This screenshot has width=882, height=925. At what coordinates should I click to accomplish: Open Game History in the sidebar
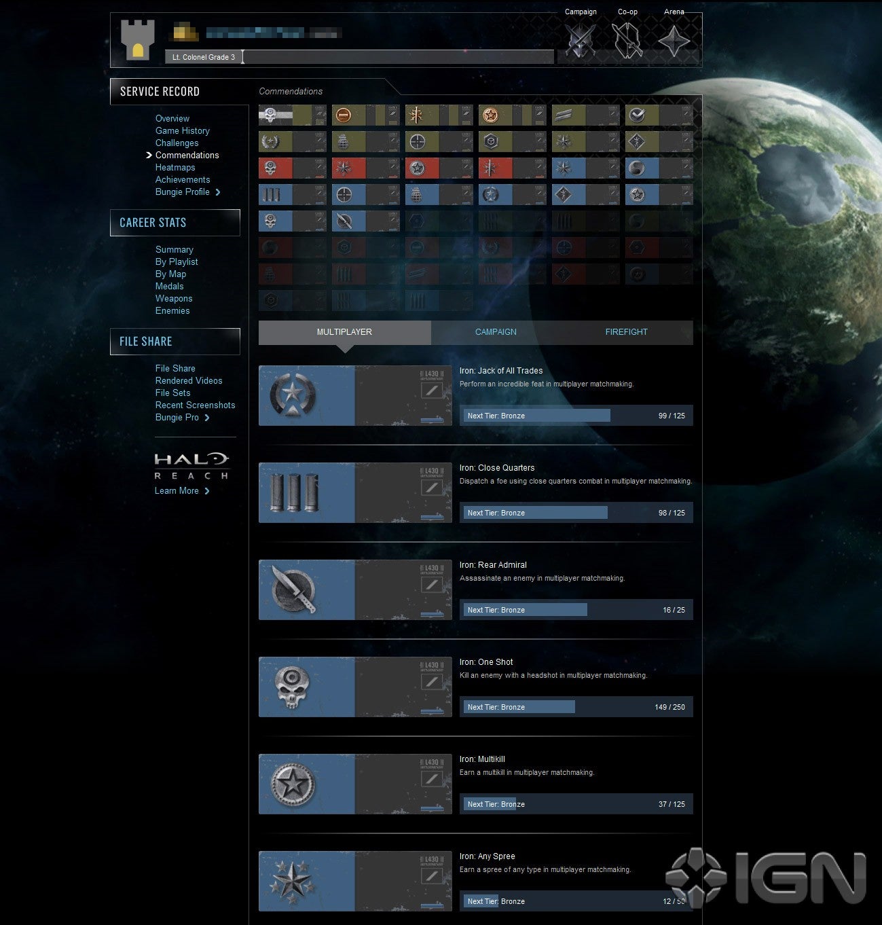(x=183, y=131)
